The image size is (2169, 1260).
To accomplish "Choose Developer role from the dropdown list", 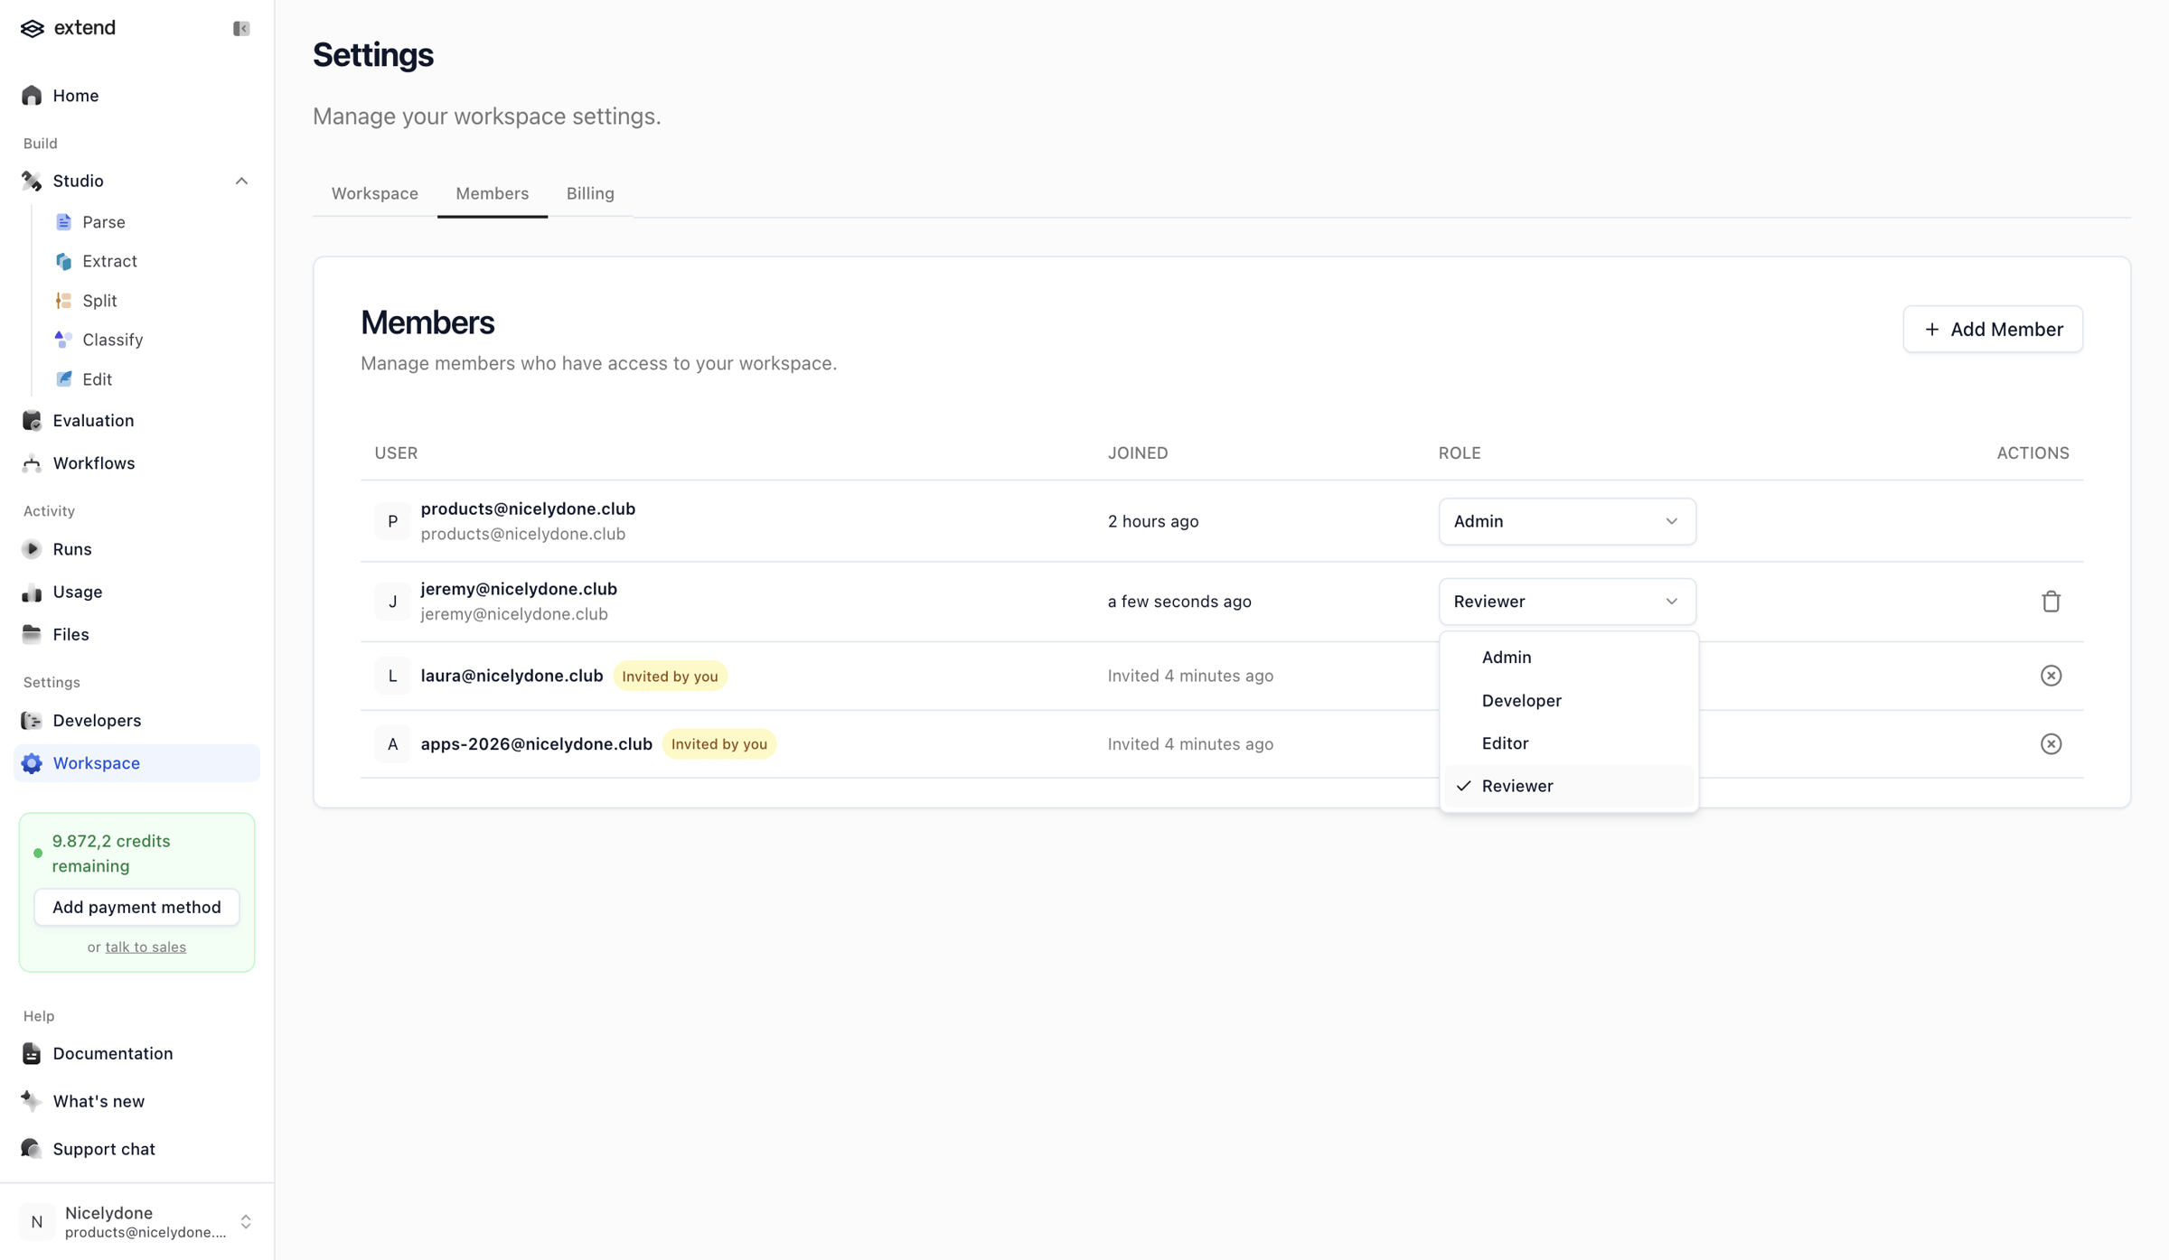I will click(1568, 700).
